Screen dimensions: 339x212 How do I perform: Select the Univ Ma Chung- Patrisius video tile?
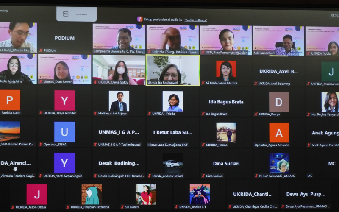pyautogui.click(x=172, y=39)
